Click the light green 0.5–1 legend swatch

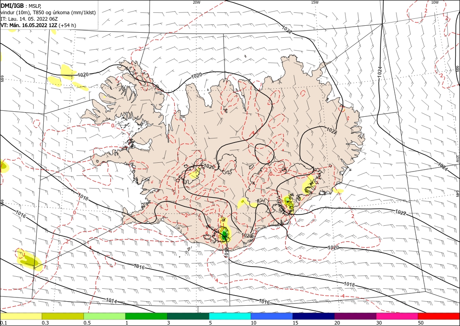[104, 316]
